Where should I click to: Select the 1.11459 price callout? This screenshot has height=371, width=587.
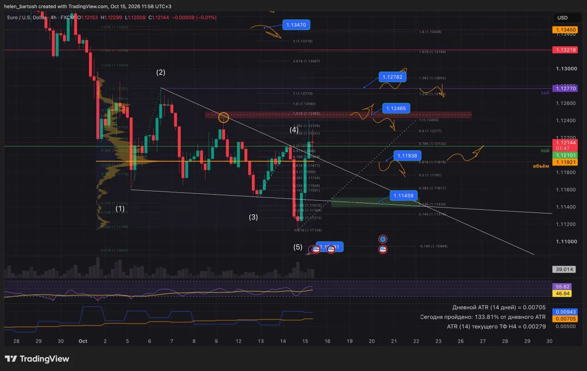click(x=404, y=196)
